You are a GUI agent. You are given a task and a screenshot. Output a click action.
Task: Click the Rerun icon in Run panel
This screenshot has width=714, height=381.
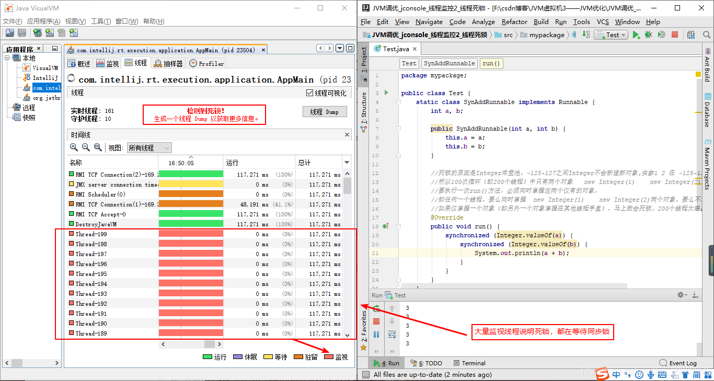click(376, 308)
